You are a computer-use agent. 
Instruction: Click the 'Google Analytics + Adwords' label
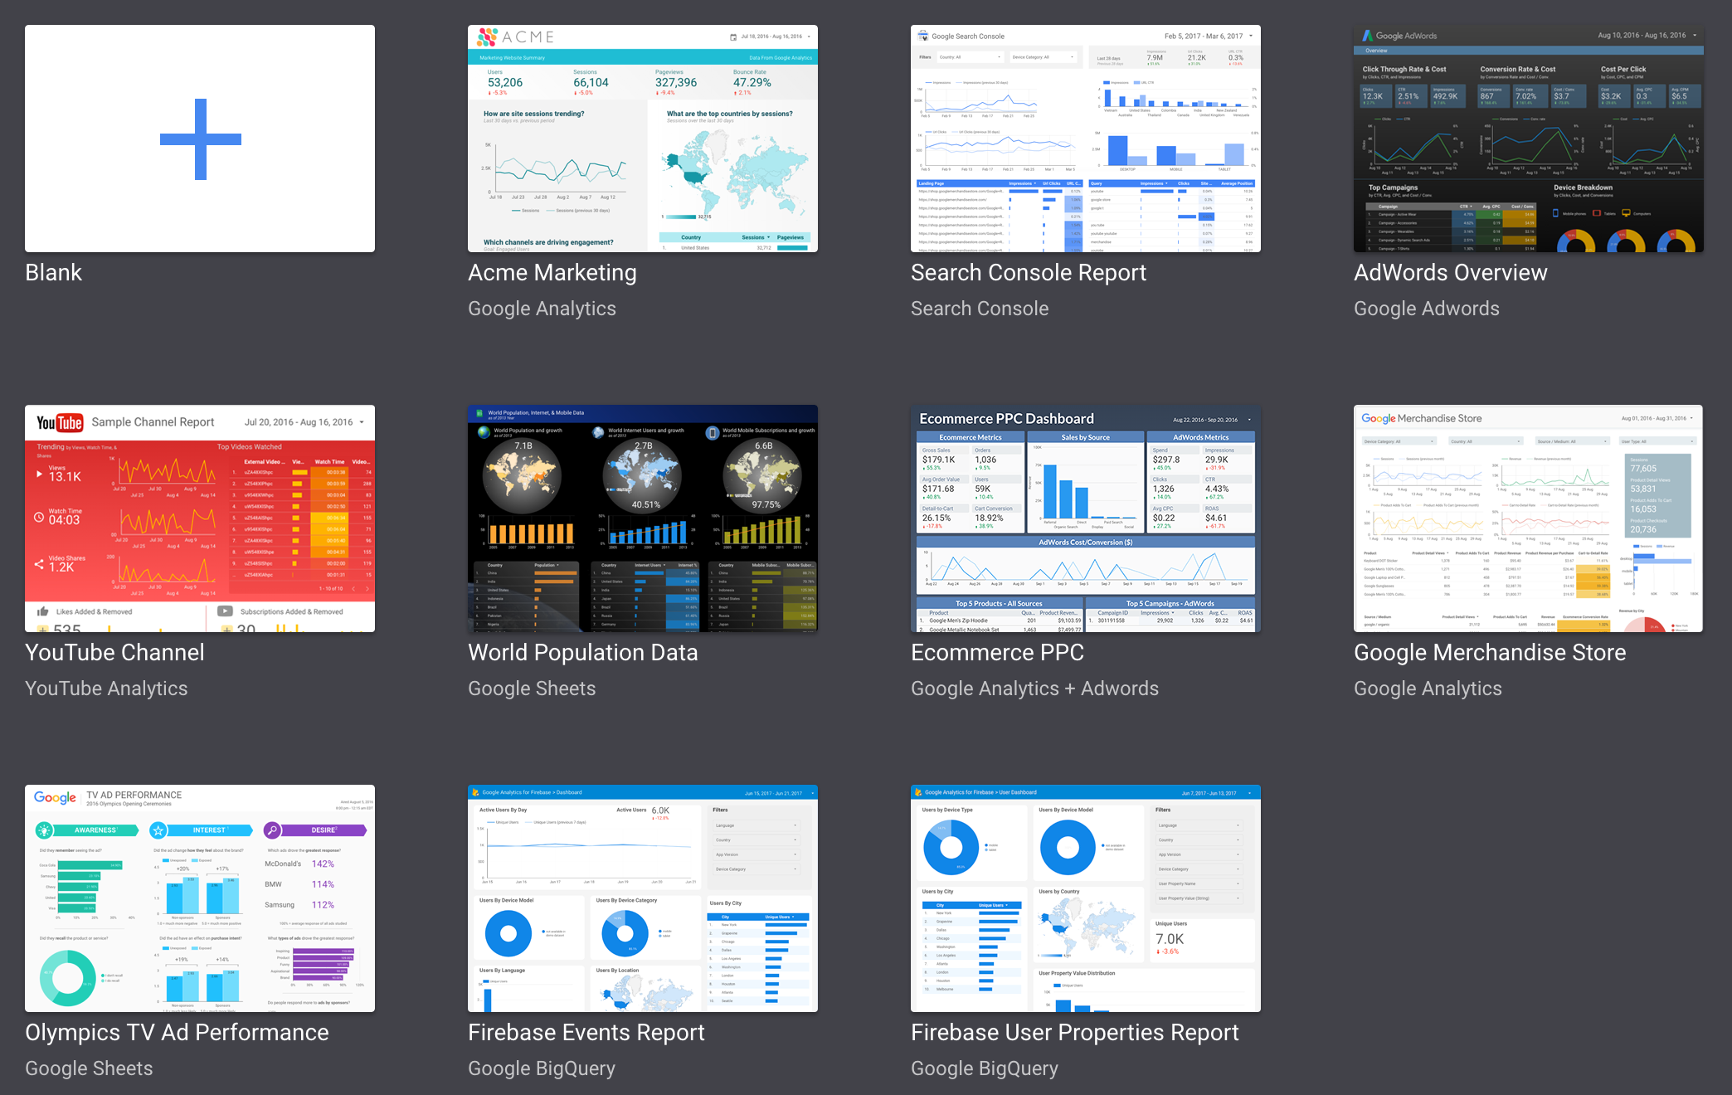click(1035, 689)
